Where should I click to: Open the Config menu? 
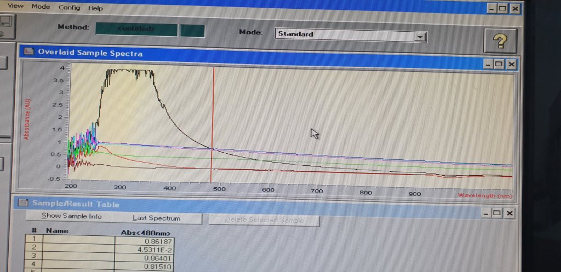coord(69,8)
